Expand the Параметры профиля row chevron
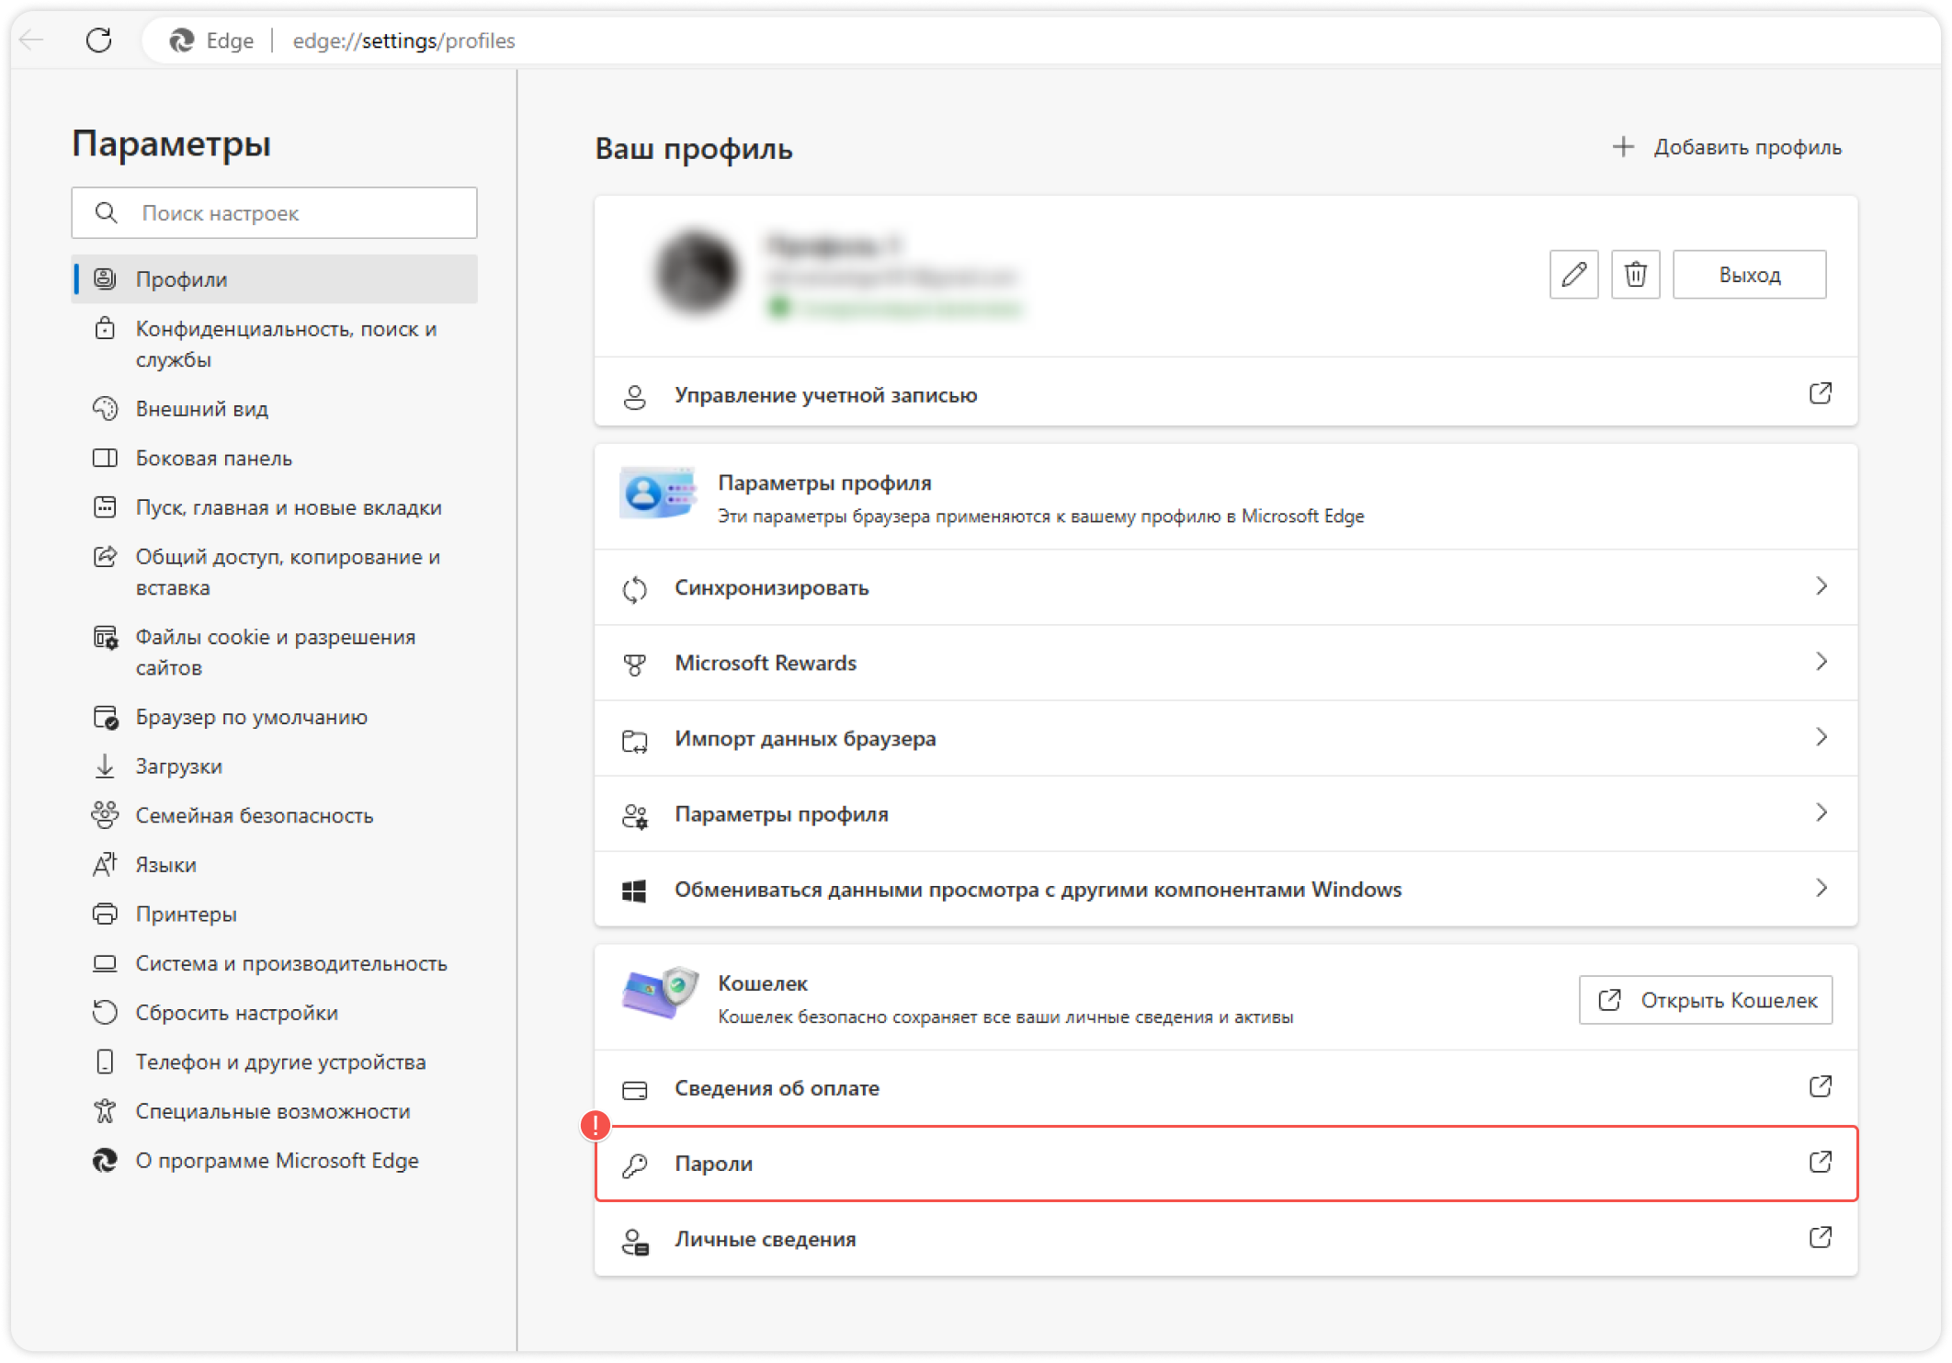This screenshot has height=1363, width=1952. coord(1821,812)
